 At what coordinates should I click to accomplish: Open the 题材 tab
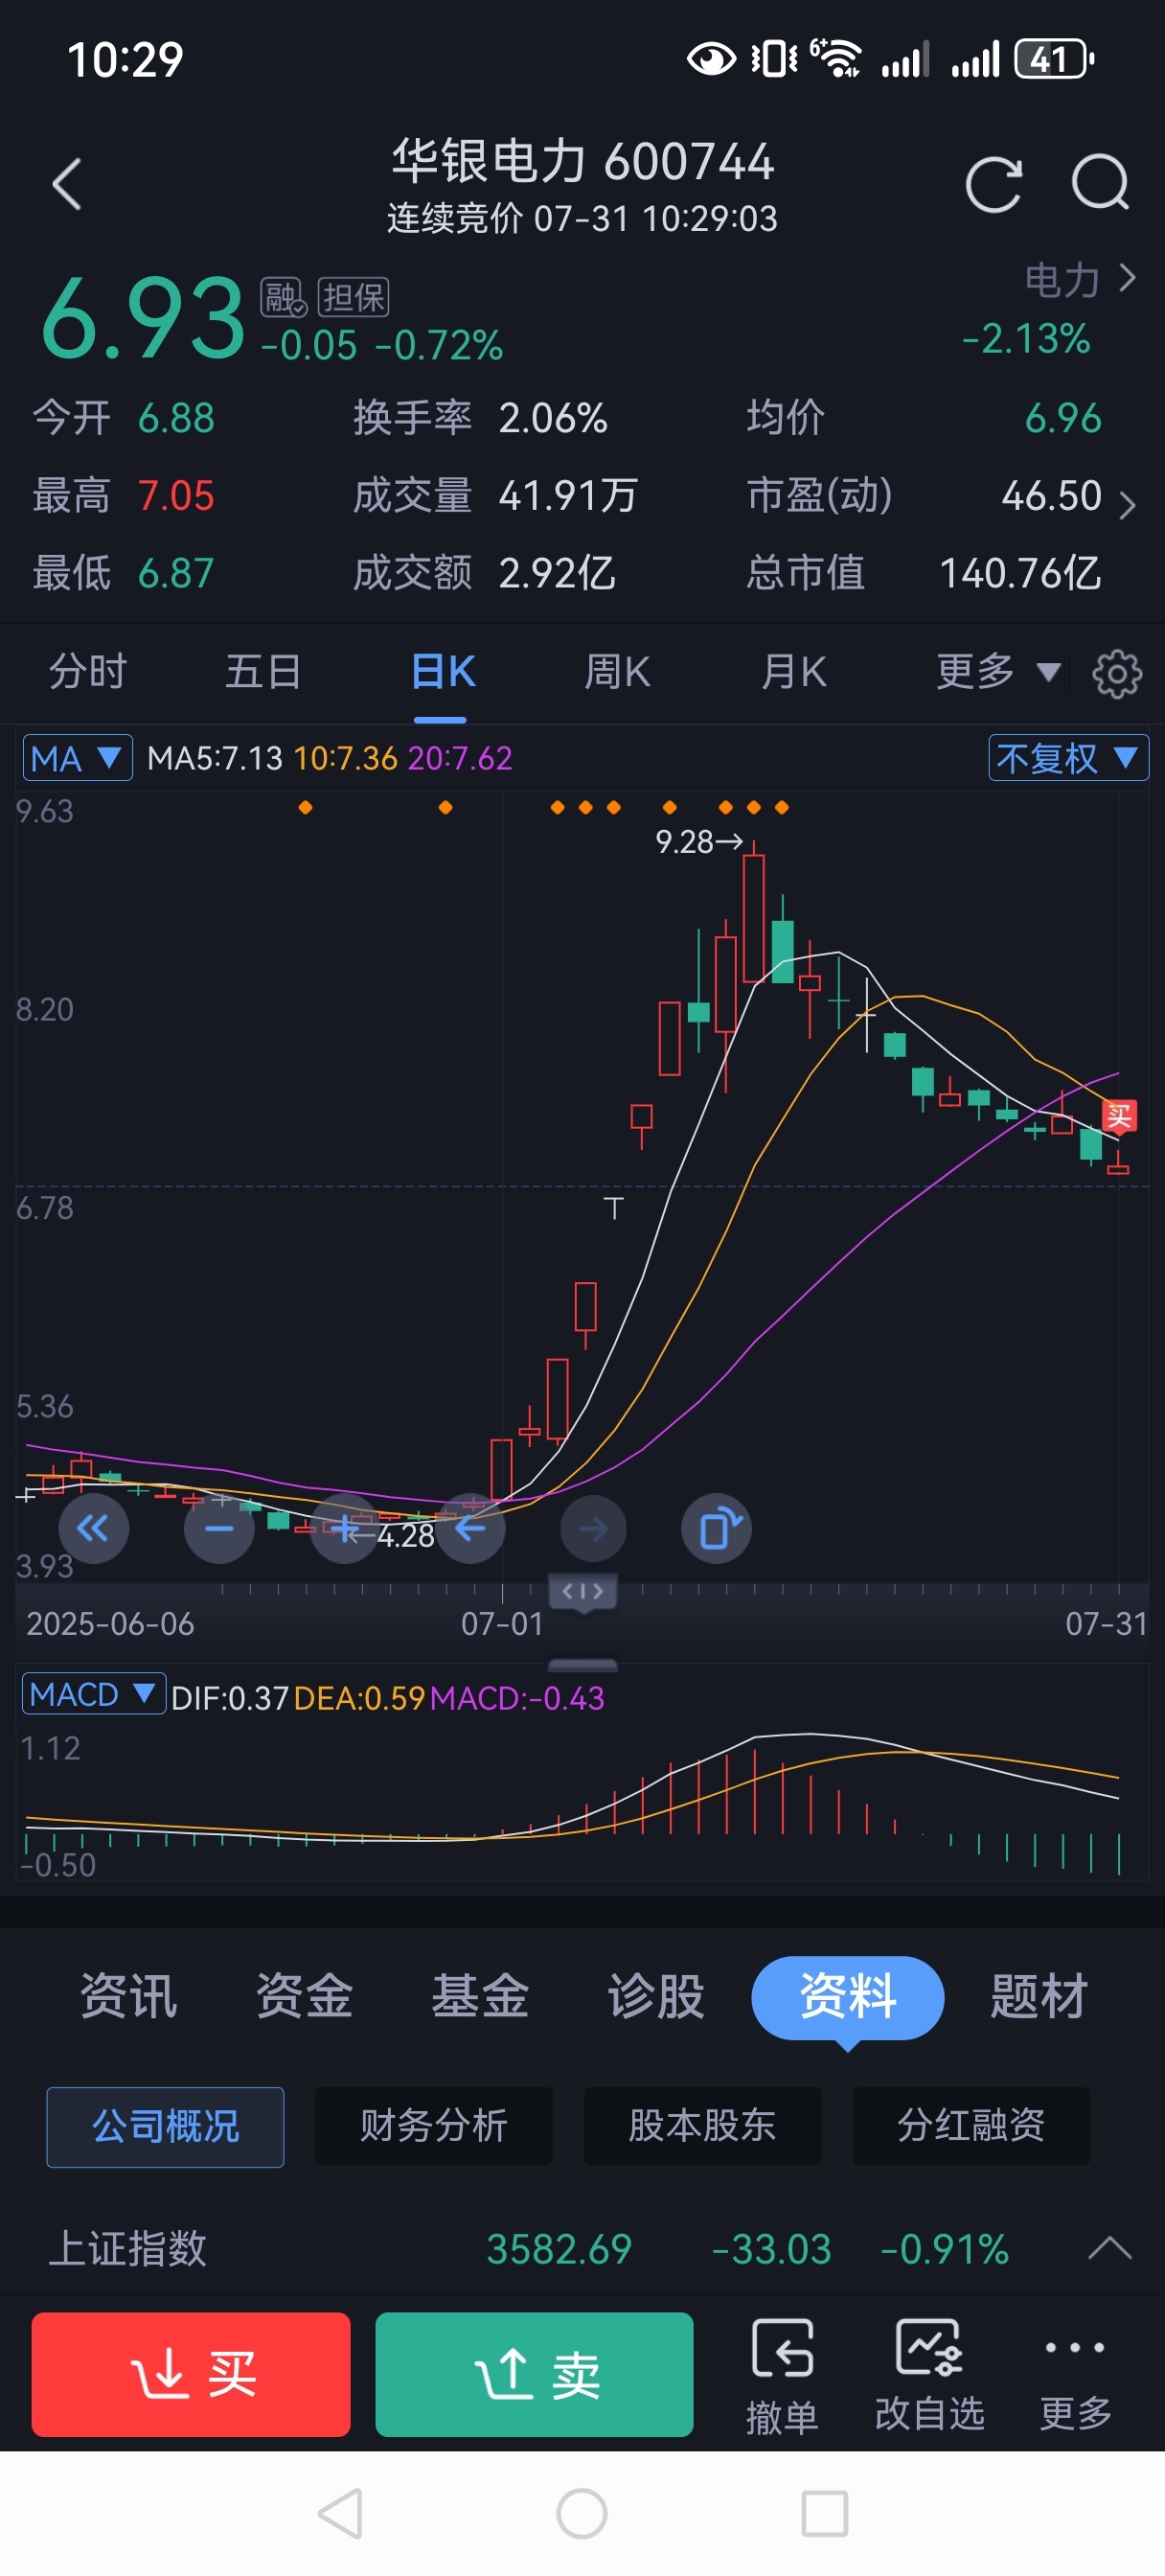click(x=1038, y=1997)
